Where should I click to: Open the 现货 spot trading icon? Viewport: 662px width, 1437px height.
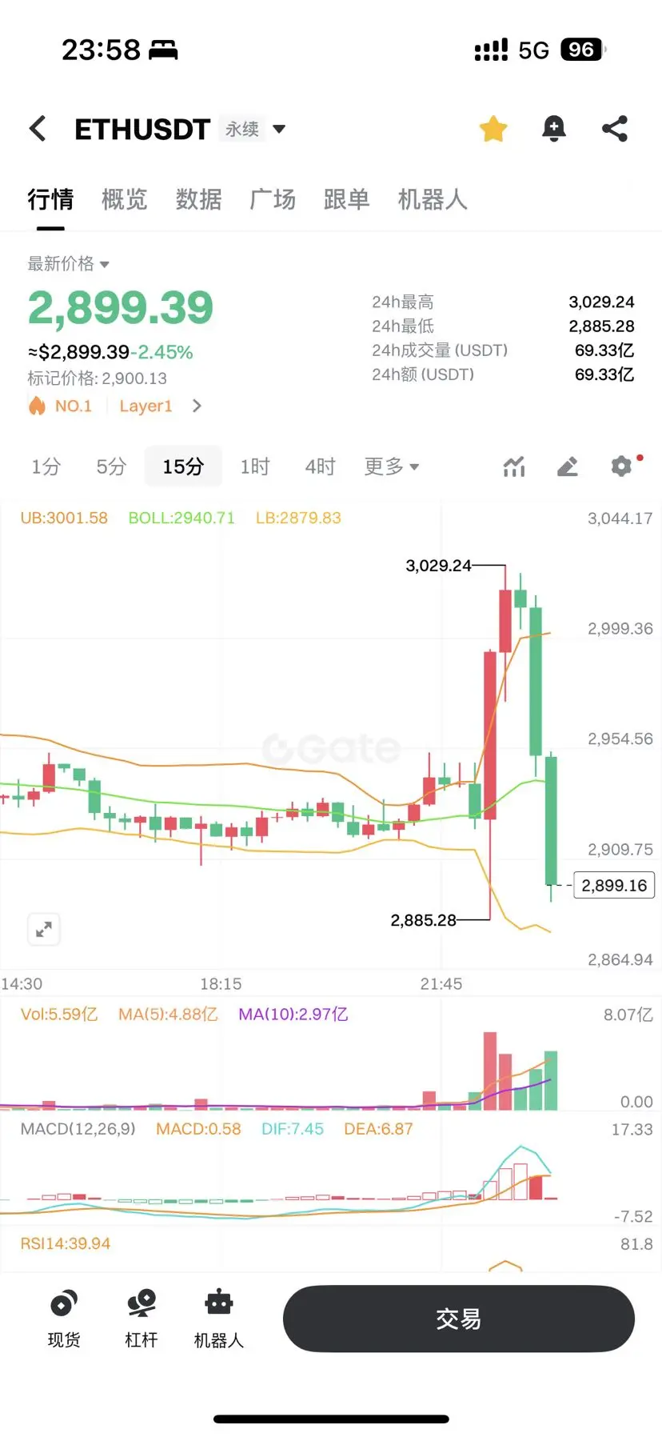tap(64, 1318)
